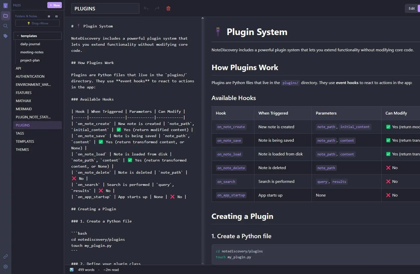
Task: Click the expand all folders icon
Action: coord(49,16)
